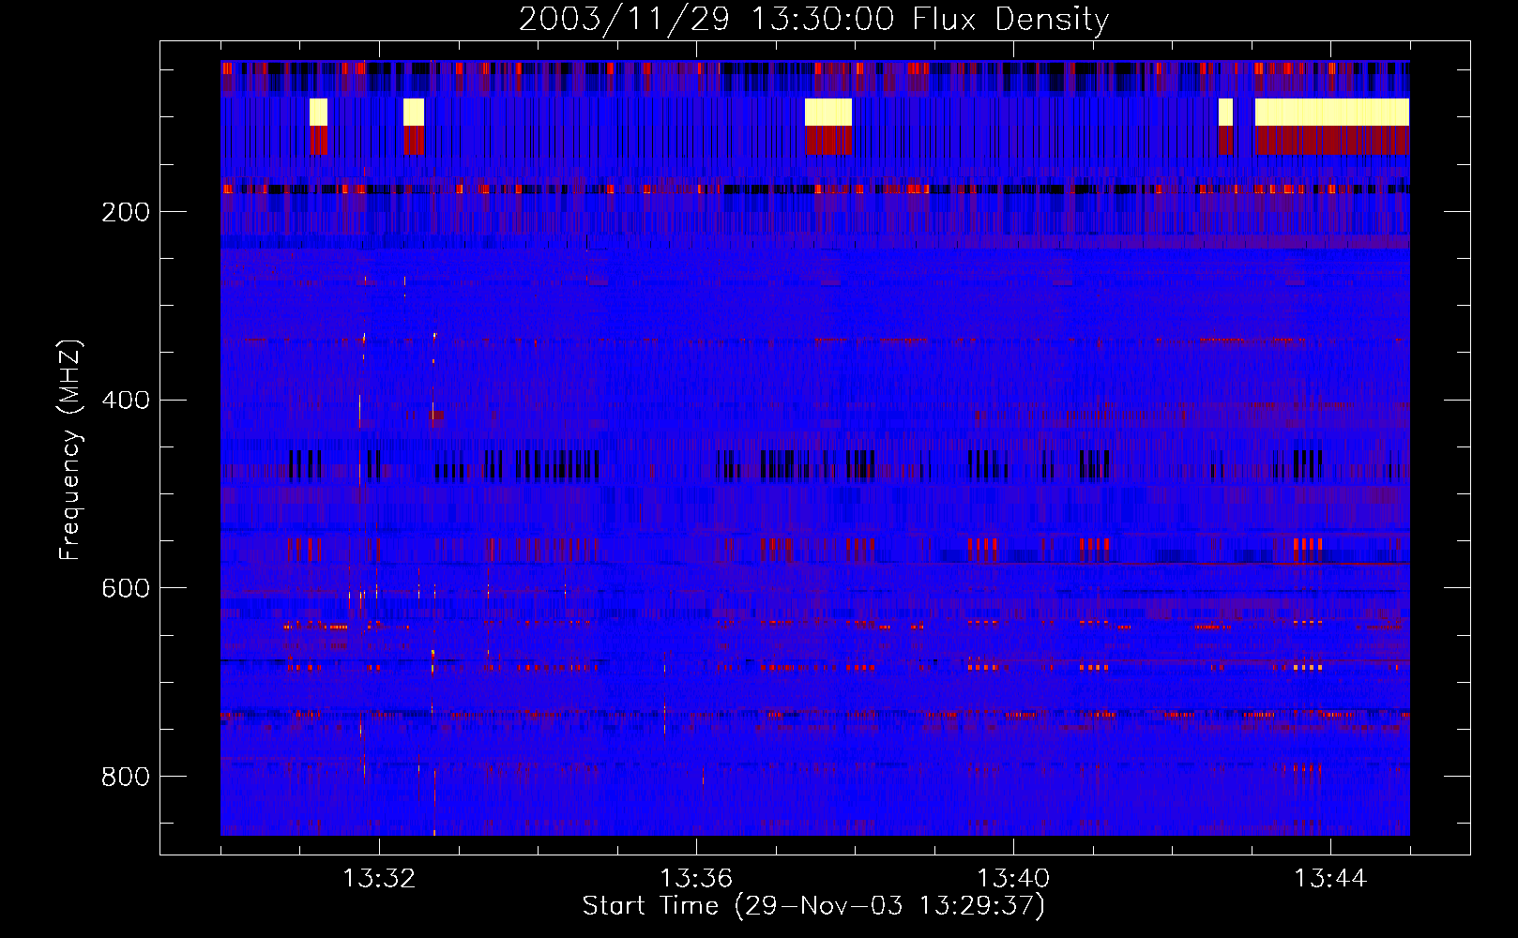
Task: Select the 13:36 time tick label
Action: (x=696, y=879)
